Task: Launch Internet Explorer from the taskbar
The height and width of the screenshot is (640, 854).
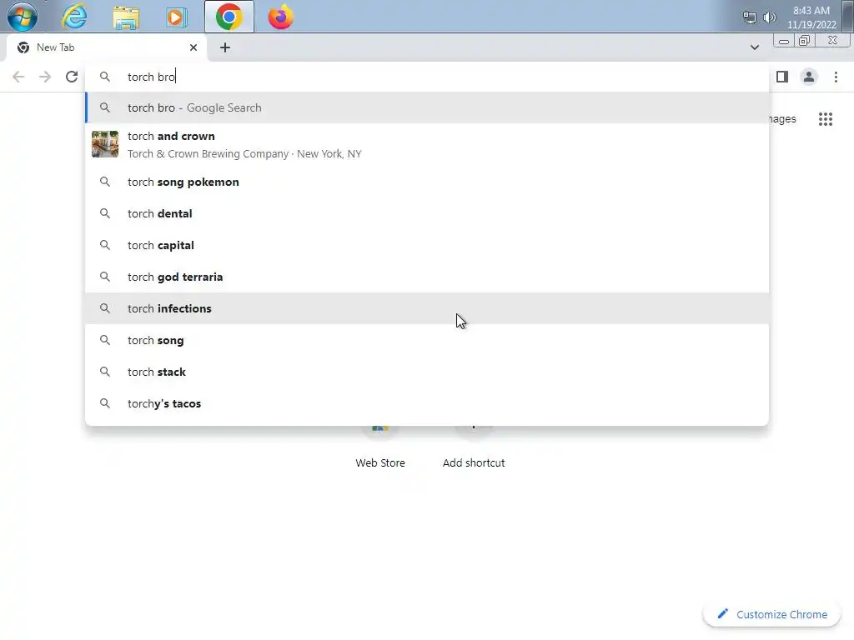Action: tap(74, 17)
